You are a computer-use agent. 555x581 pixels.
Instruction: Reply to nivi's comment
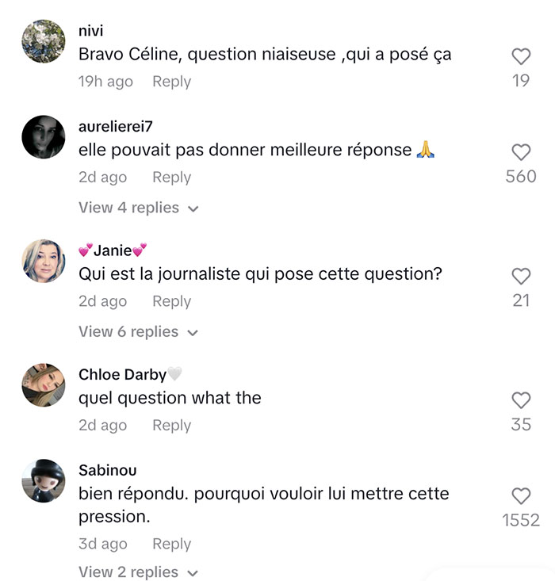171,82
